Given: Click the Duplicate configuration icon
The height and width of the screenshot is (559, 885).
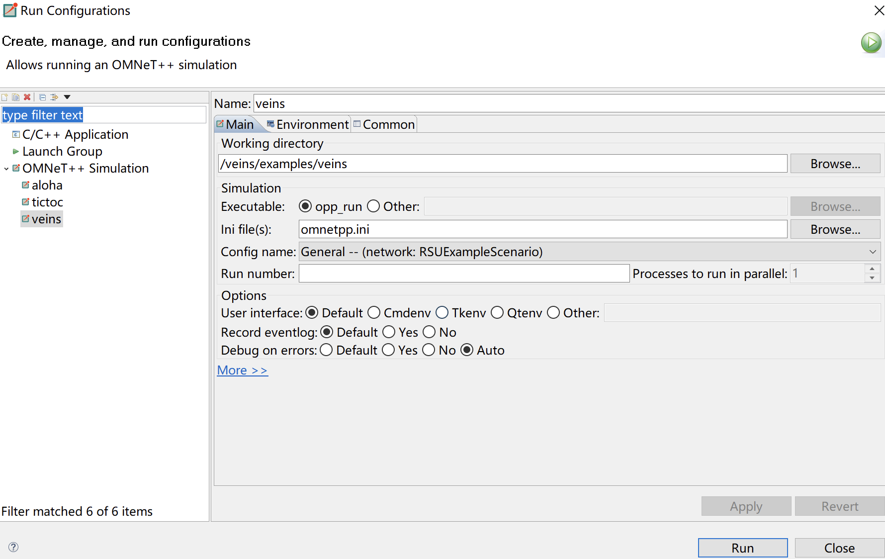Looking at the screenshot, I should pos(15,97).
